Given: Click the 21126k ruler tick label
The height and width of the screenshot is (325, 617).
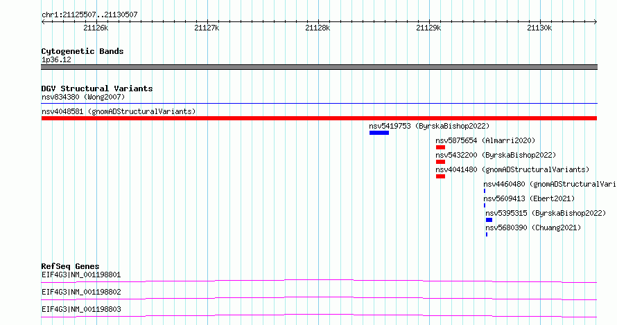Looking at the screenshot, I should pos(96,28).
